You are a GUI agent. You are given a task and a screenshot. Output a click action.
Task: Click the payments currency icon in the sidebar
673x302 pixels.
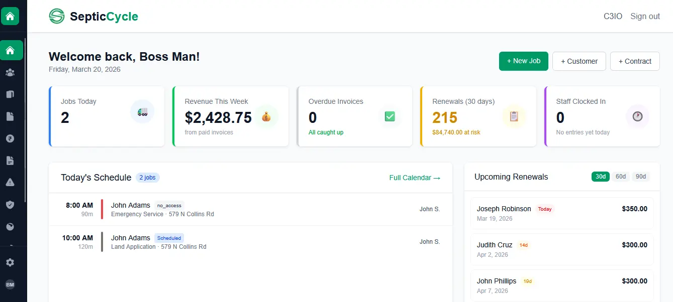coord(12,138)
